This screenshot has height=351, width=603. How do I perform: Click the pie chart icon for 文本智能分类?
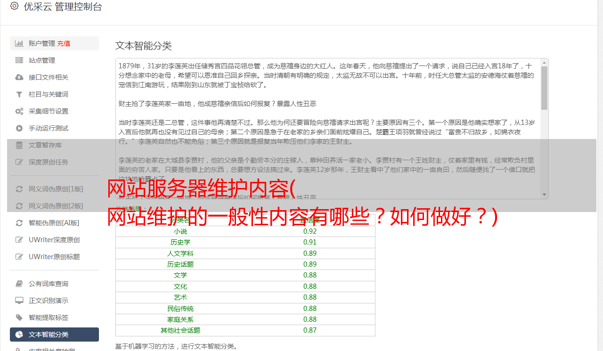click(x=19, y=335)
